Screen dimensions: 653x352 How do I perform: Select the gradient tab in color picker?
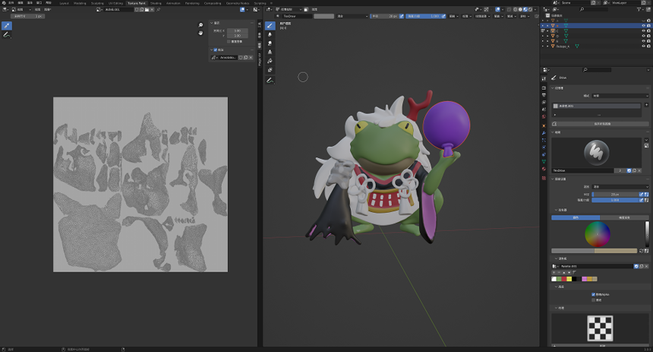coord(624,217)
